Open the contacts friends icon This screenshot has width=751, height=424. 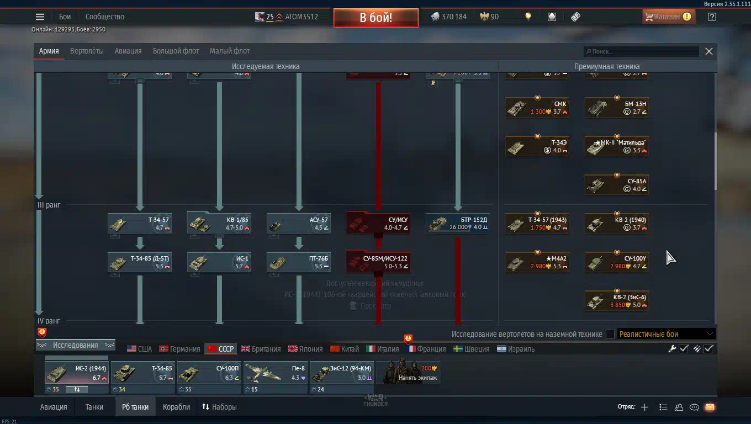(x=679, y=407)
